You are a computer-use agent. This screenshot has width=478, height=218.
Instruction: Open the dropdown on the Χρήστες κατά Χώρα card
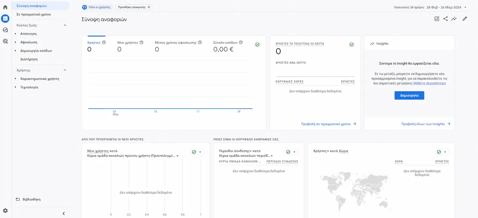click(444, 152)
